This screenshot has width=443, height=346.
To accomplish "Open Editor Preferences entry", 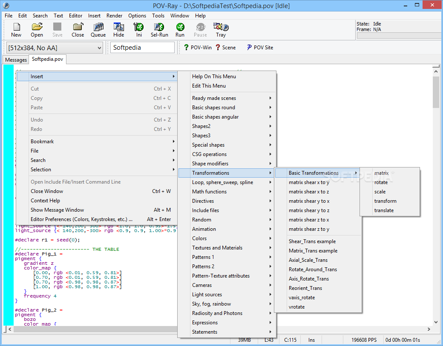I will pos(97,219).
